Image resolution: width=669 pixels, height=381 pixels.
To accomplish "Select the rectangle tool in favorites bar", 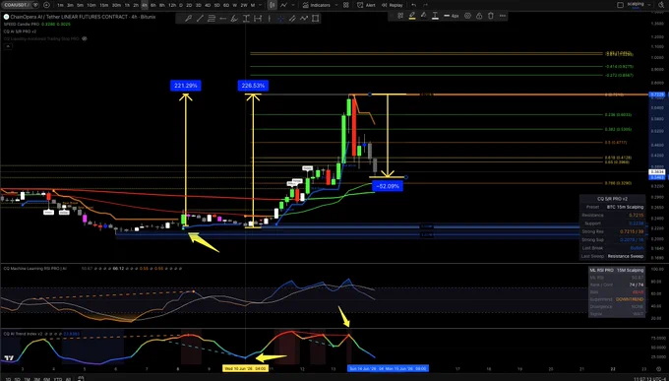I will (315, 19).
